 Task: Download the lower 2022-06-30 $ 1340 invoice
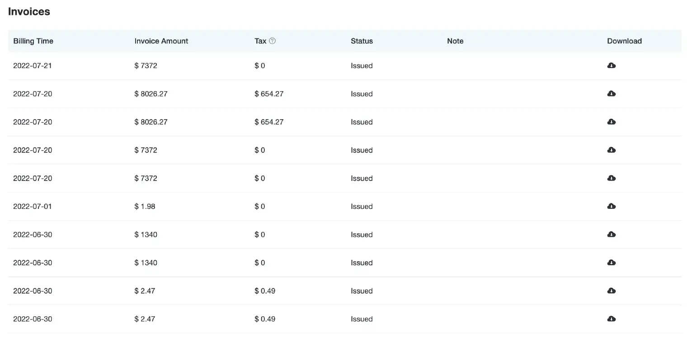coord(611,263)
